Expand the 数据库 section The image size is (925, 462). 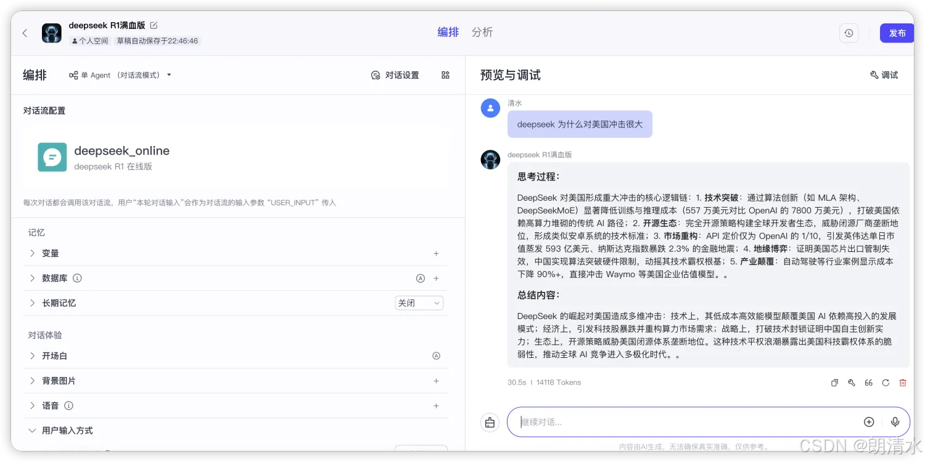32,278
